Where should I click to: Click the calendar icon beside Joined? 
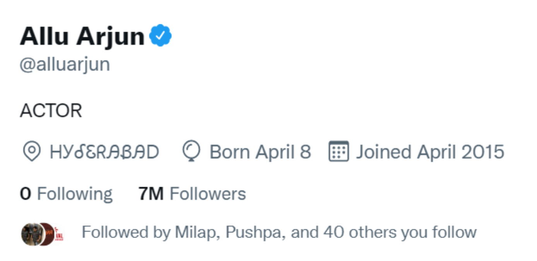(x=338, y=152)
